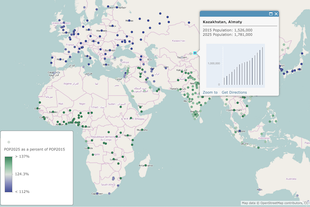The height and width of the screenshot is (207, 310).
Task: Open the Get Directions link
Action: pos(234,92)
